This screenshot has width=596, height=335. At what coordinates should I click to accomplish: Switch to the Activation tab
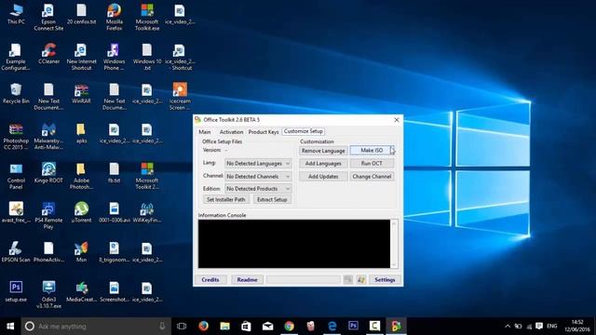point(231,132)
